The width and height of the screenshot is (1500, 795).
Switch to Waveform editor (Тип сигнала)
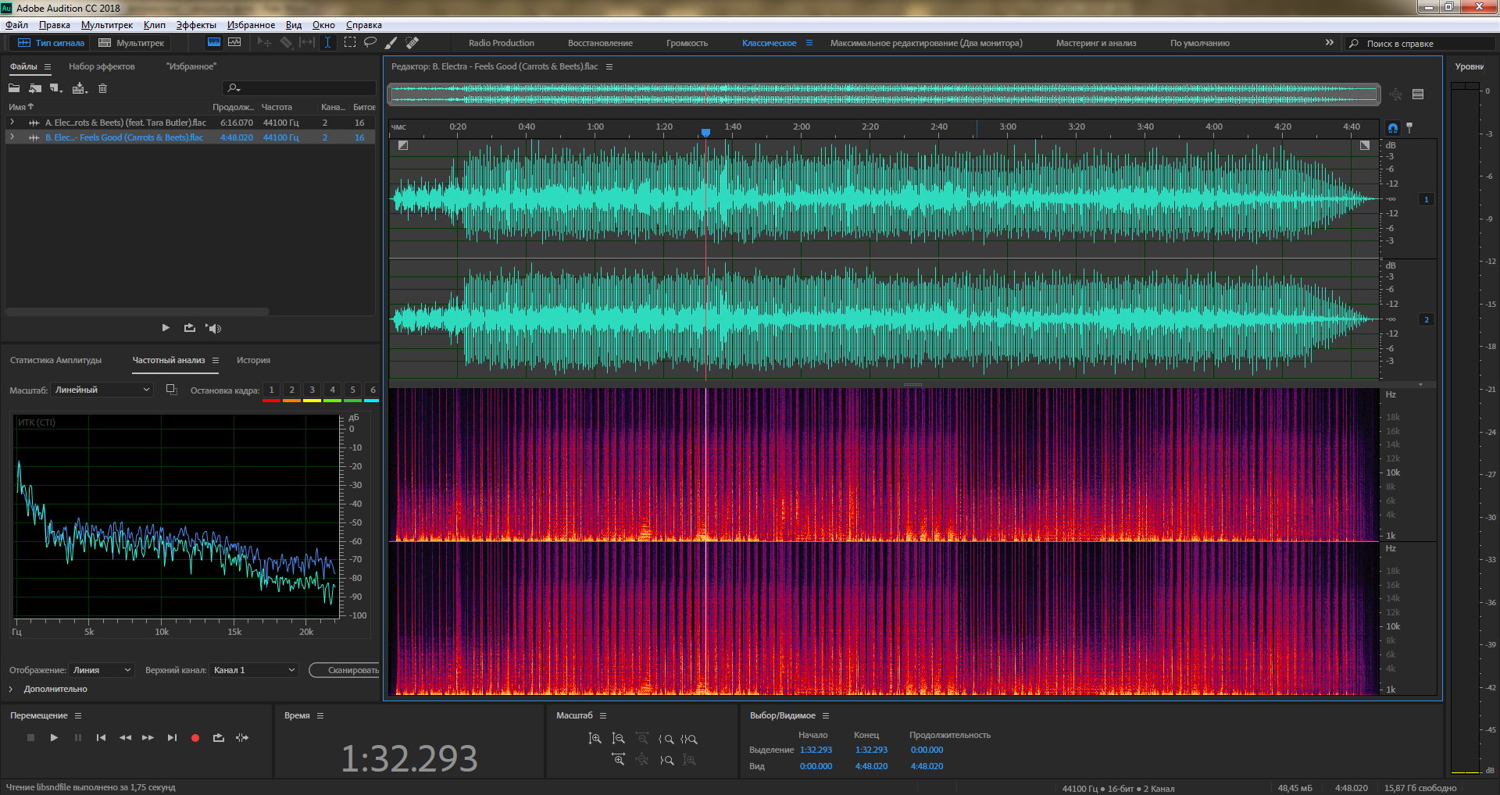point(51,43)
